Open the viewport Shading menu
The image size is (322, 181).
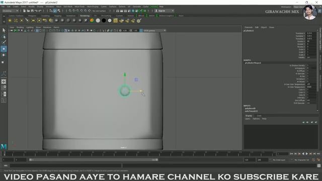point(20,27)
